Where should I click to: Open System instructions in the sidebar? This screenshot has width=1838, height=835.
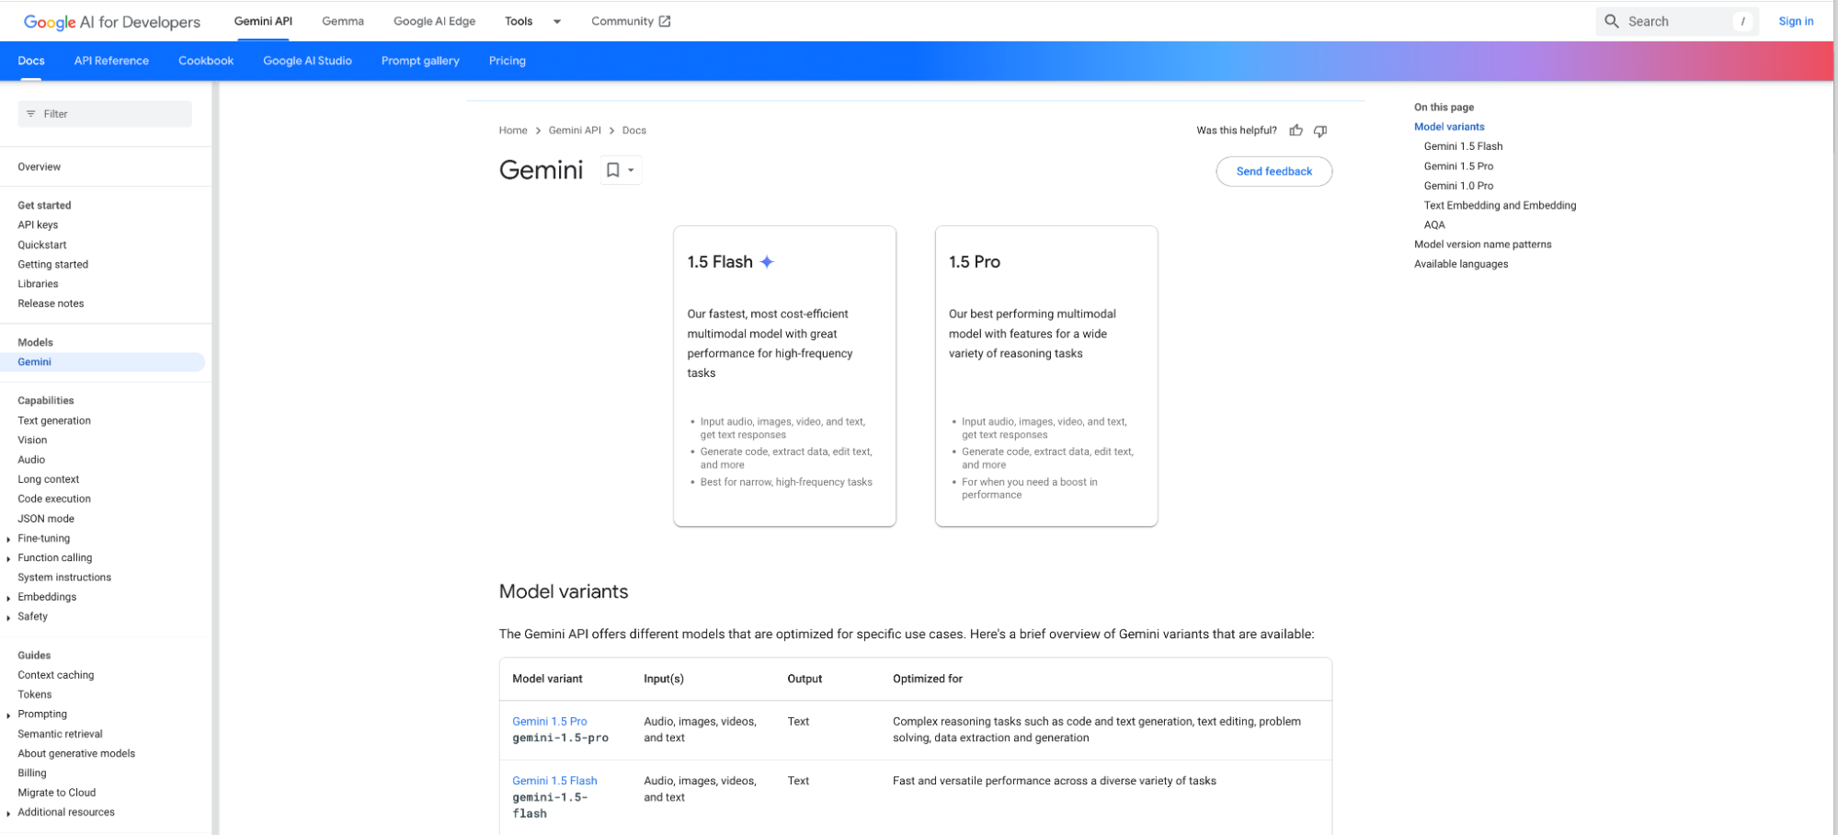click(x=64, y=578)
